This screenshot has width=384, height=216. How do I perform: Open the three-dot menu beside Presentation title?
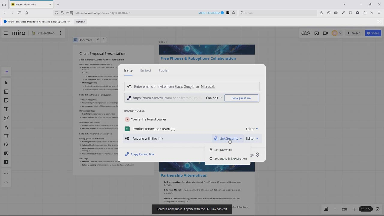point(60,33)
